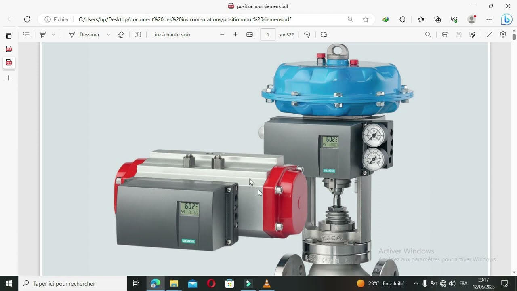Screen dimensions: 517x291
Task: Click Lire à haute voix button
Action: tap(171, 35)
